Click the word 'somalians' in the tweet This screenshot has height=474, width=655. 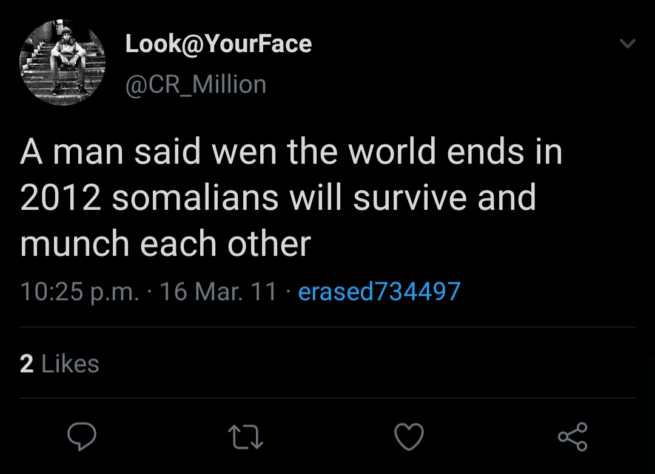coord(195,198)
